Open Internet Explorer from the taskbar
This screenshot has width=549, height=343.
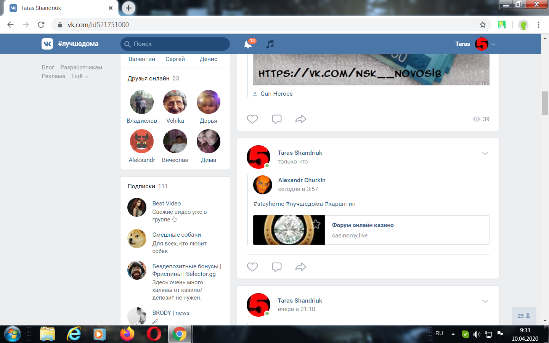pyautogui.click(x=74, y=334)
